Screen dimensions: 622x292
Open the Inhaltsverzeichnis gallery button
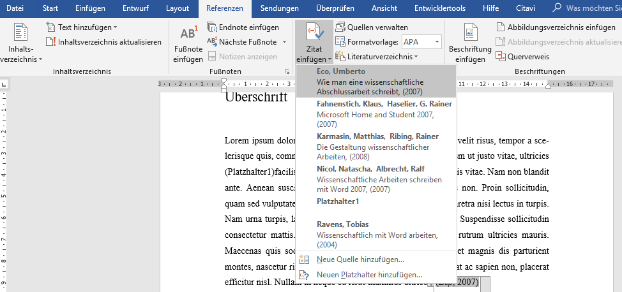[21, 43]
